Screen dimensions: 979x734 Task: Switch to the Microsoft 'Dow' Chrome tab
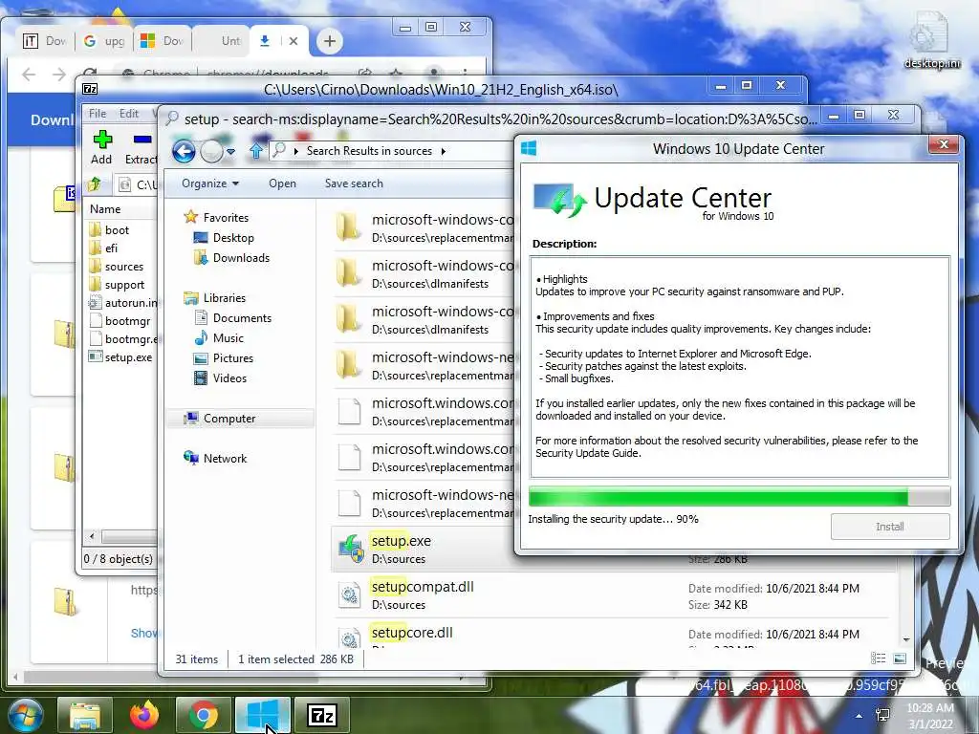[x=163, y=41]
